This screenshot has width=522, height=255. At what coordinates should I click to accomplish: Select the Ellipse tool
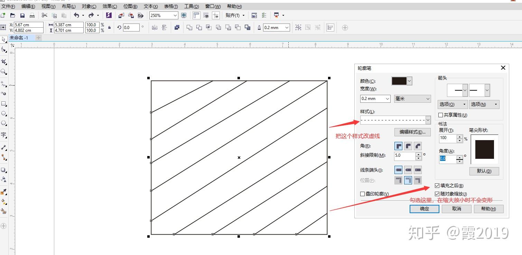click(4, 113)
